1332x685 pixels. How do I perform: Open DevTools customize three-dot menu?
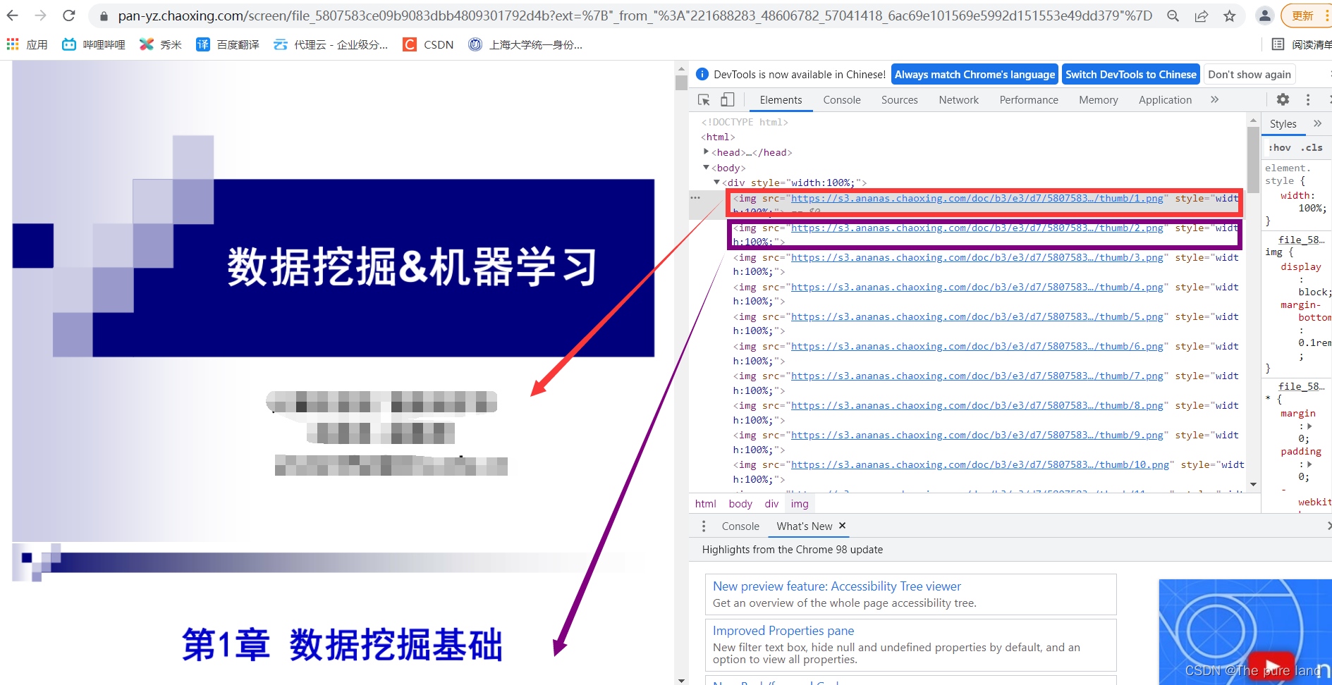coord(1307,100)
